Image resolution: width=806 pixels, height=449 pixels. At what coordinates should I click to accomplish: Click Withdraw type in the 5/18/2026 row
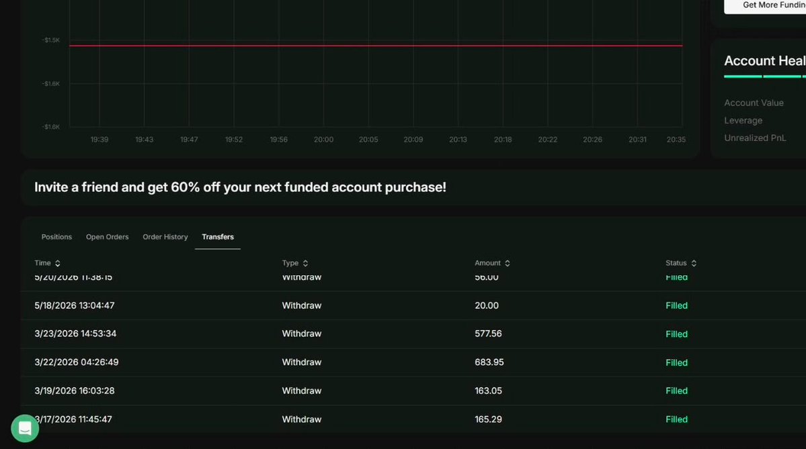click(x=302, y=305)
